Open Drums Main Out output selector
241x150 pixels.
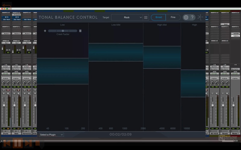click(6, 69)
